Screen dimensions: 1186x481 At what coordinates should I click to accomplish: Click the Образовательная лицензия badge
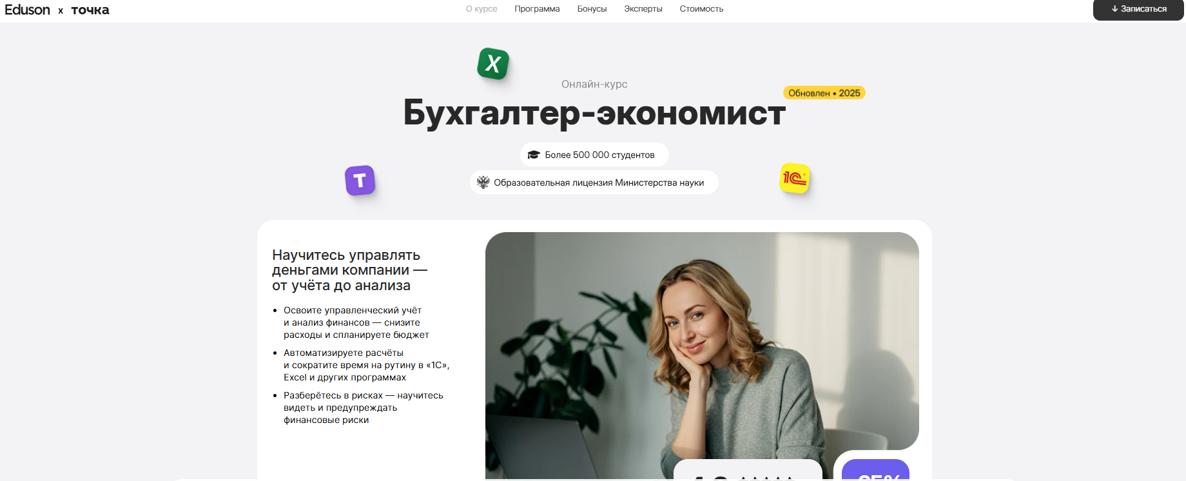594,182
